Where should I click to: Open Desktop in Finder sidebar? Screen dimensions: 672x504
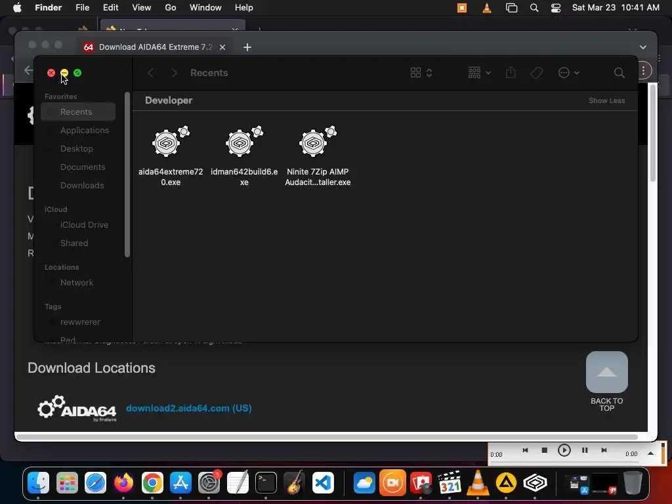pos(78,149)
